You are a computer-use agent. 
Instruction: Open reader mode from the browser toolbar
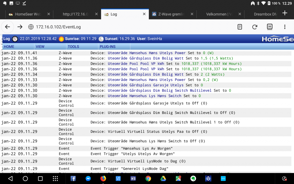[x=240, y=26]
